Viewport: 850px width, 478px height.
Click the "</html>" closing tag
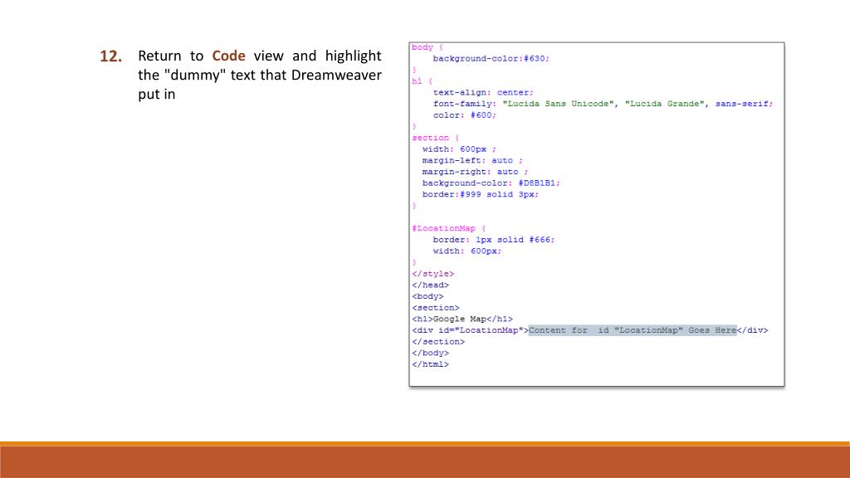pos(431,364)
